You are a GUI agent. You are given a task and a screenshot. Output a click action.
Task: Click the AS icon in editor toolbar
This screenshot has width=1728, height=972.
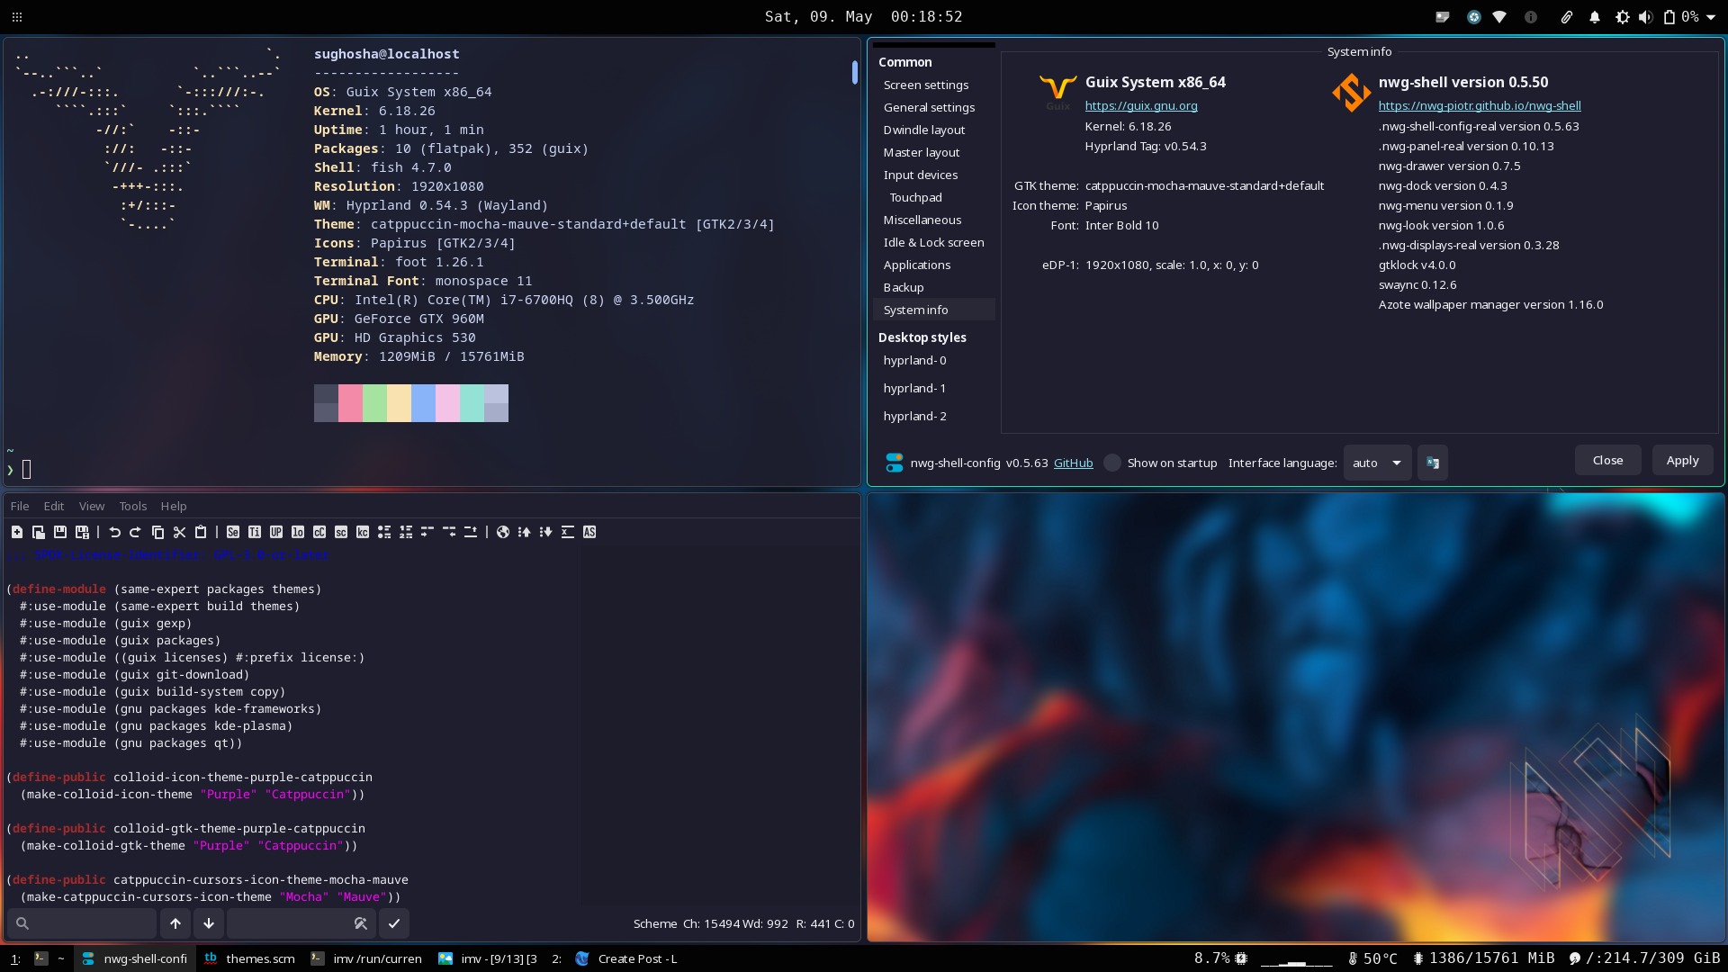(589, 532)
